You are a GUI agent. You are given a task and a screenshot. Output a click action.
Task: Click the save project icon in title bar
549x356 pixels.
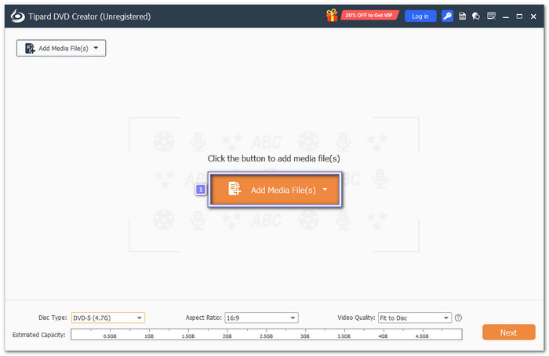coord(462,16)
